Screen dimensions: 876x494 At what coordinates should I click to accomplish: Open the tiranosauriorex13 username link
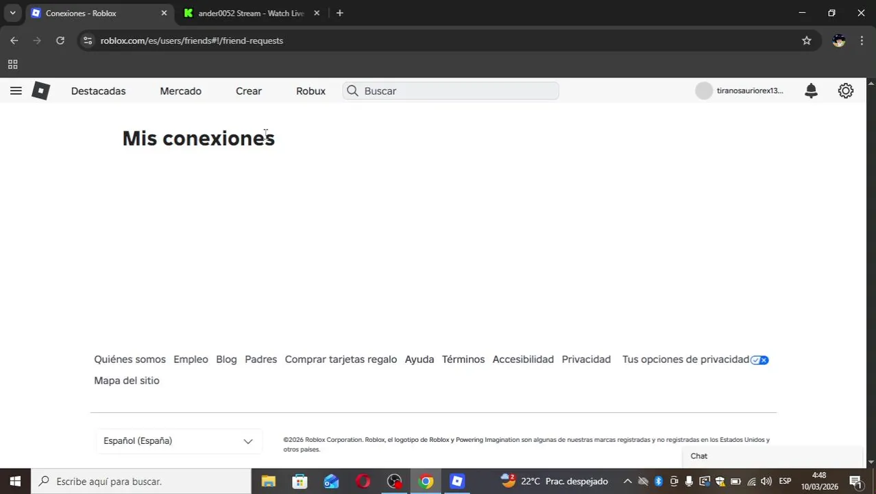pos(750,91)
